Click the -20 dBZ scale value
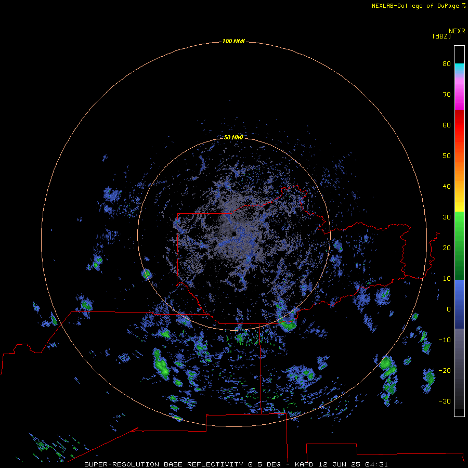This screenshot has height=468, width=468. pos(445,370)
